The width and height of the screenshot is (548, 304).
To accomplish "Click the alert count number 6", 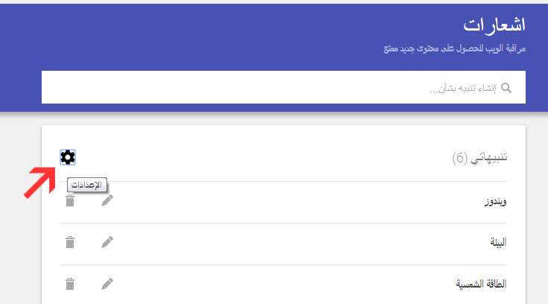I will (459, 159).
